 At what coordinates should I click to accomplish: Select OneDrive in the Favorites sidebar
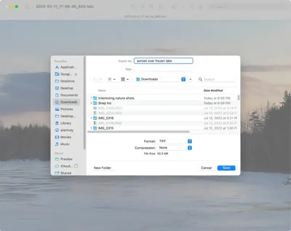[67, 81]
